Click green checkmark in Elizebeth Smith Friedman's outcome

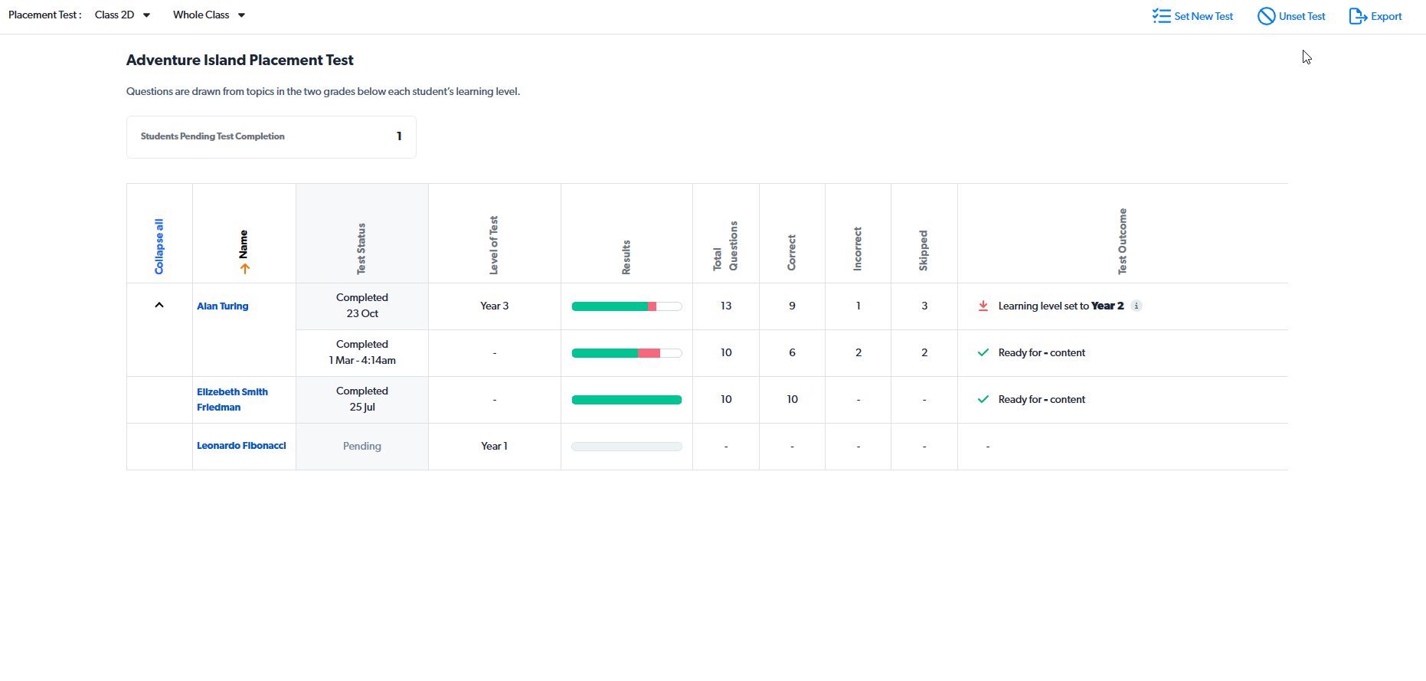tap(983, 399)
